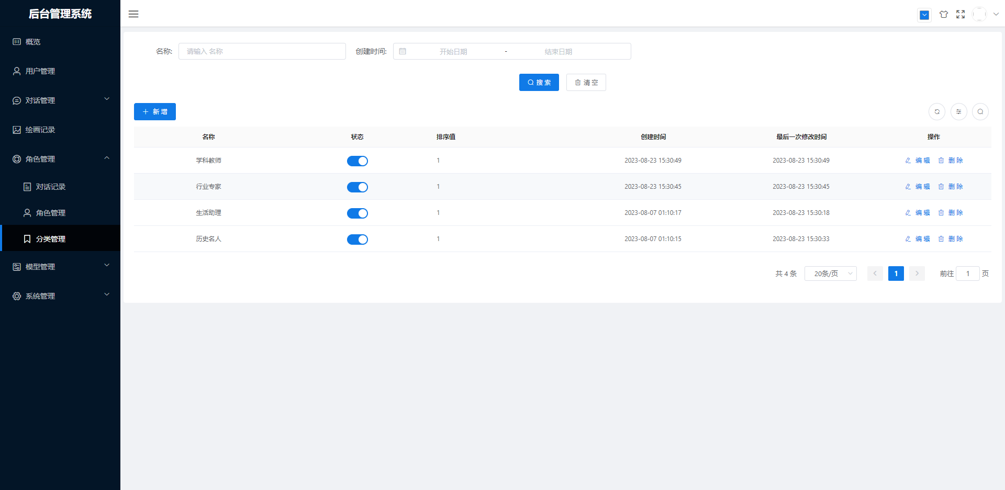Enter fullscreen mode icon
The height and width of the screenshot is (490, 1005).
(x=960, y=15)
